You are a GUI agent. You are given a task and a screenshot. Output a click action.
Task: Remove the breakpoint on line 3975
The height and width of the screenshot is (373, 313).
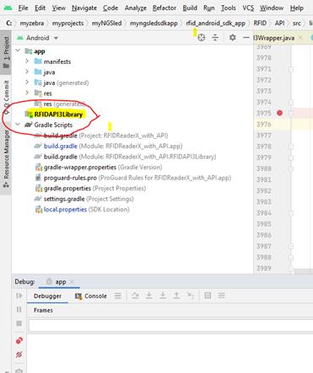pyautogui.click(x=279, y=113)
